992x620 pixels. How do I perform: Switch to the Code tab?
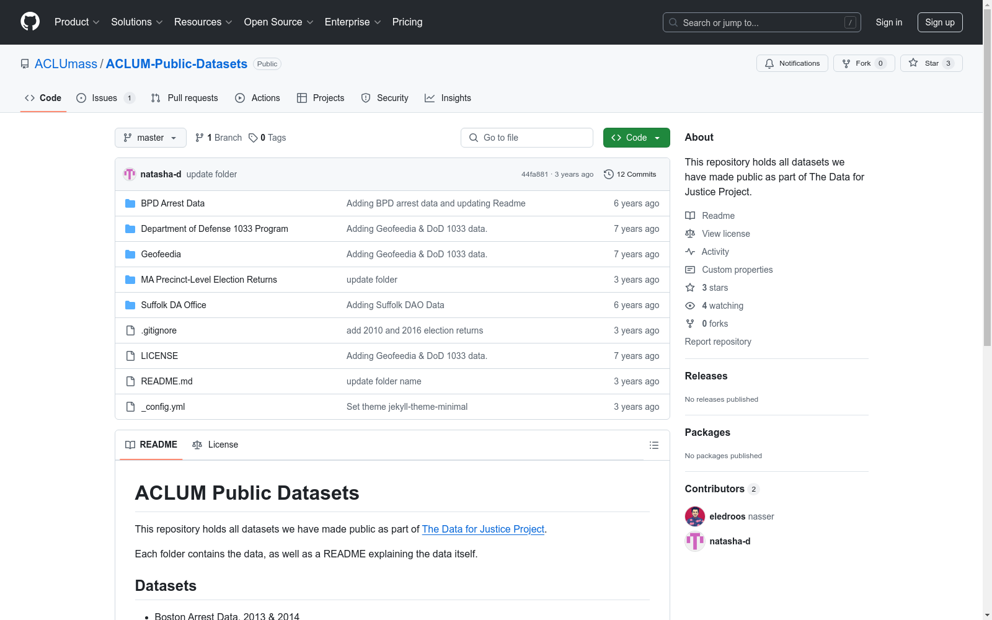click(x=43, y=98)
